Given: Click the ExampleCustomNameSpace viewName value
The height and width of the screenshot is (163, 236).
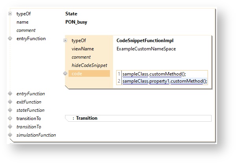Looking at the screenshot, I should 146,49.
